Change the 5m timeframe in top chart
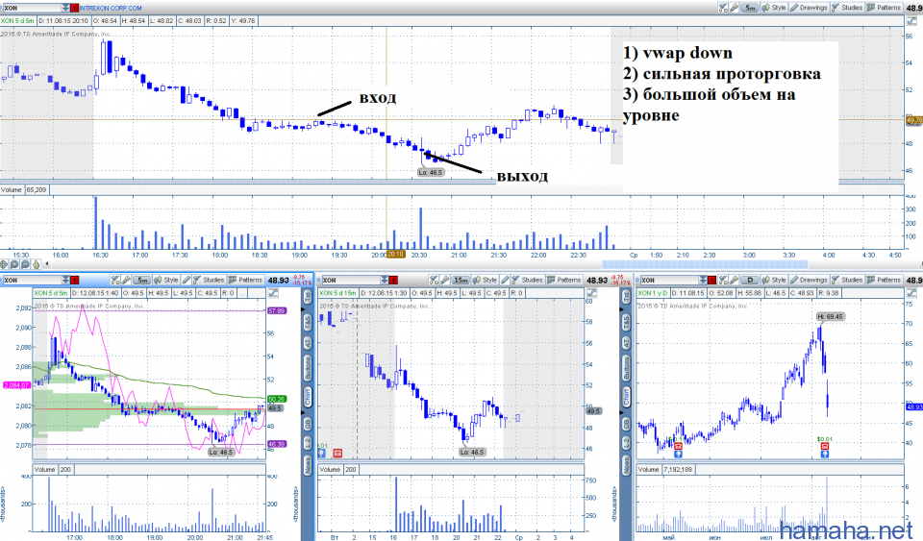 pyautogui.click(x=749, y=8)
